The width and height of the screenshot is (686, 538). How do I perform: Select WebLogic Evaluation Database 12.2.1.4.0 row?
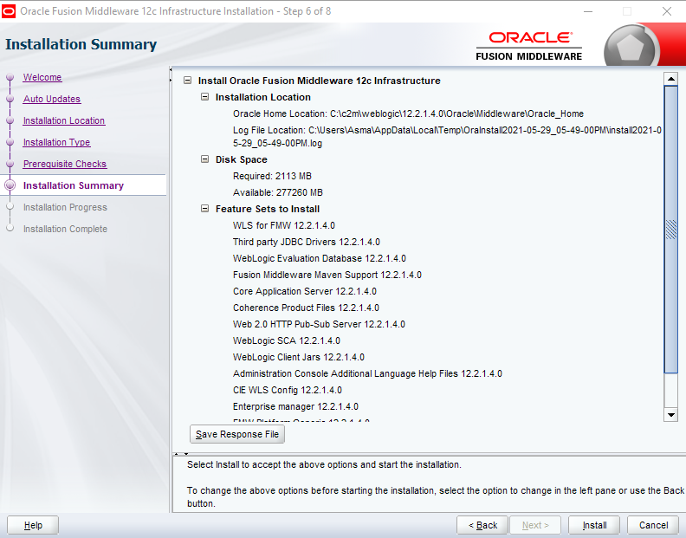point(320,258)
